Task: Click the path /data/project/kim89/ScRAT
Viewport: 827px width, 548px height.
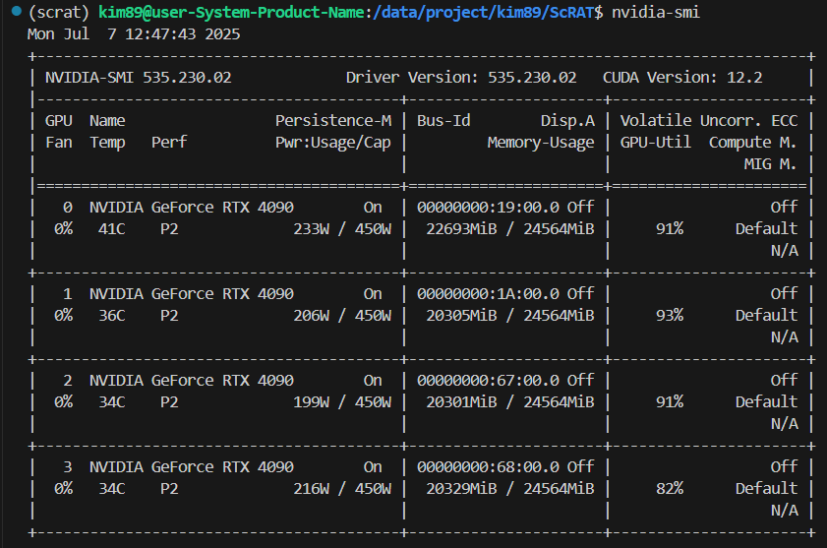Action: pyautogui.click(x=483, y=12)
